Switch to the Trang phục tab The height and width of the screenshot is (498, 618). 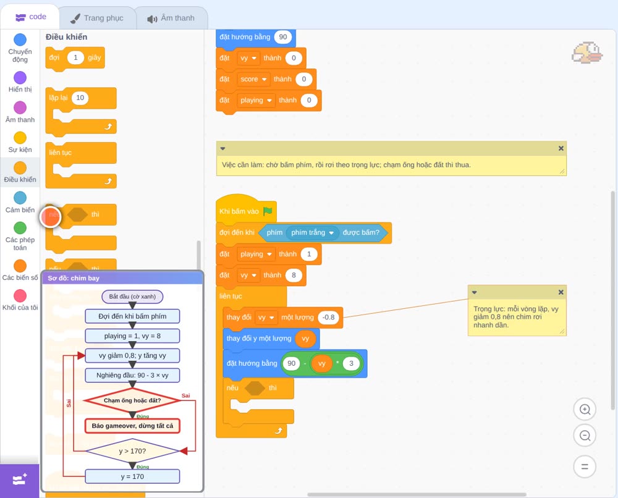(98, 18)
